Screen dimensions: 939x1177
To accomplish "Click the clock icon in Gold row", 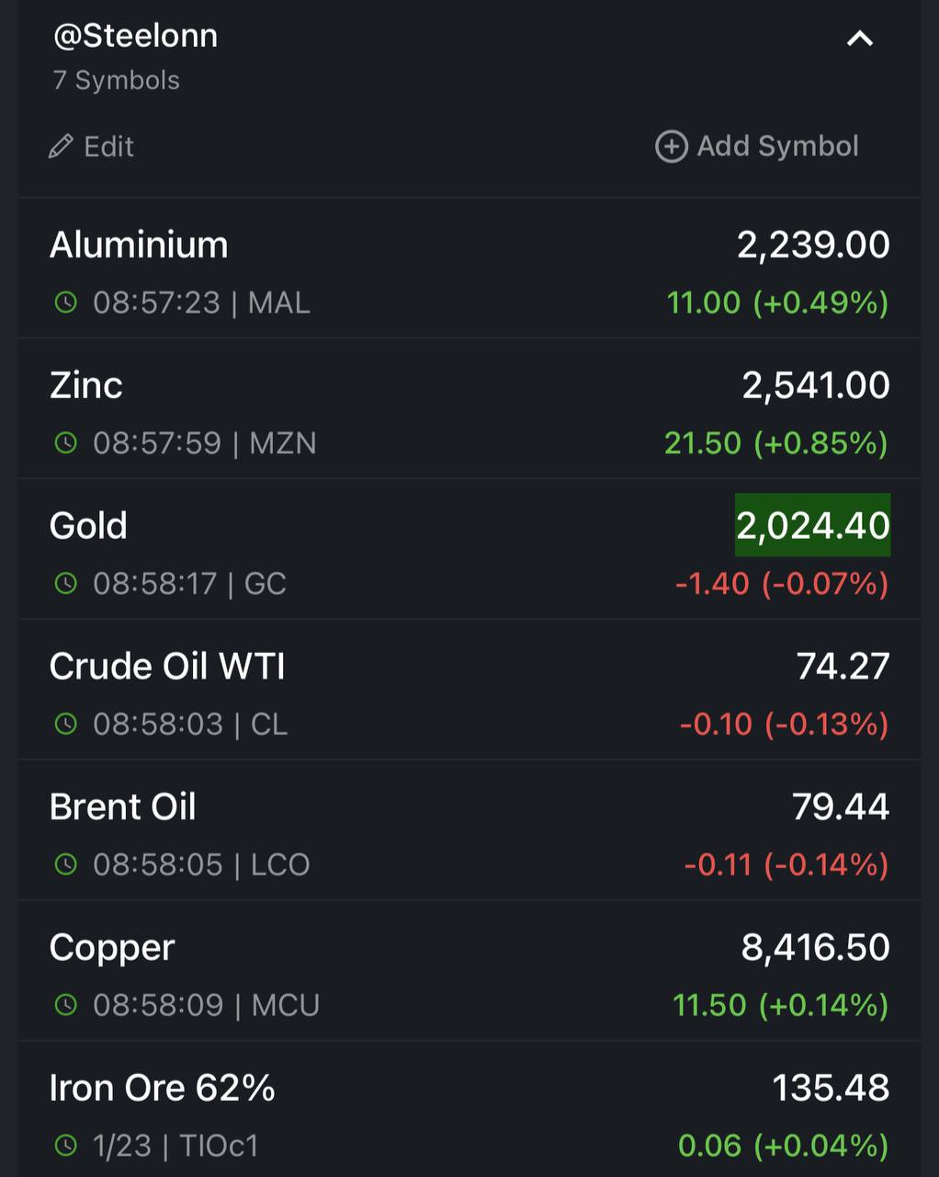I will (x=65, y=583).
